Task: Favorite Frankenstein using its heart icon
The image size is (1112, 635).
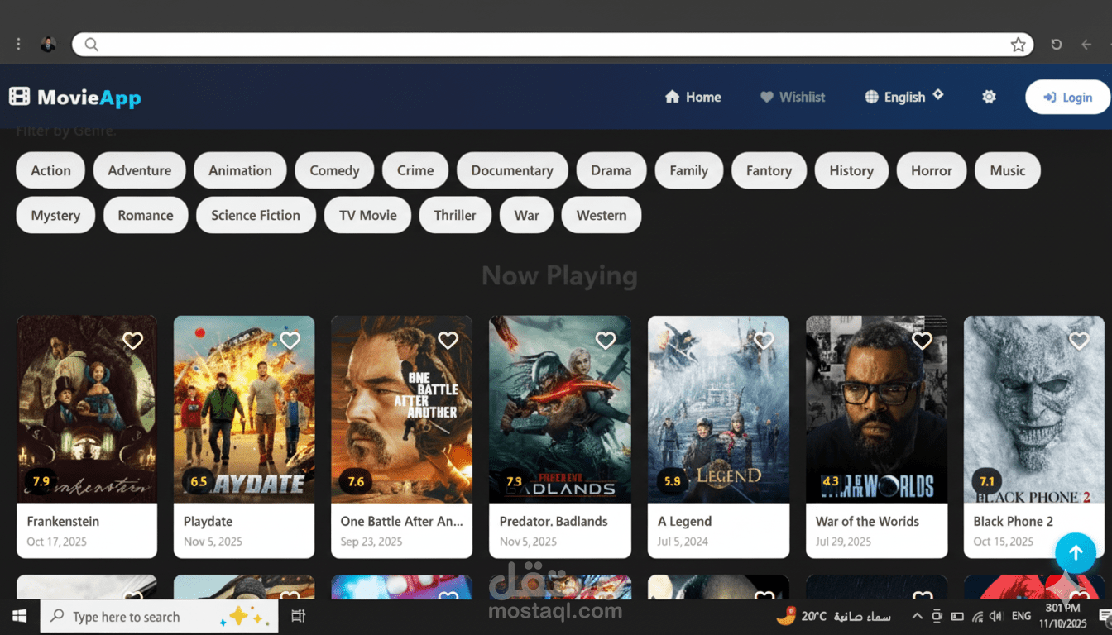Action: click(x=132, y=341)
